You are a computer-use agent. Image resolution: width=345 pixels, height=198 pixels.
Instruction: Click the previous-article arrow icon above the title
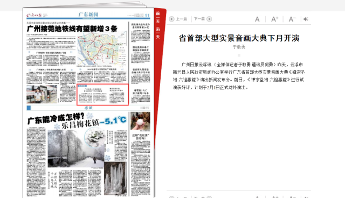(171, 19)
